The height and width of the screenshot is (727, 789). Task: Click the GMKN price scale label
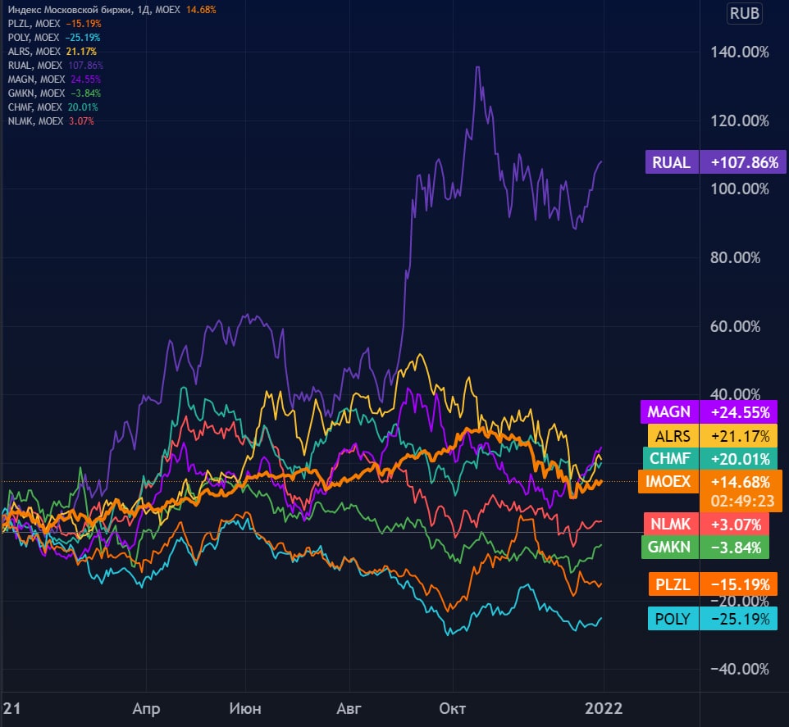pos(670,547)
